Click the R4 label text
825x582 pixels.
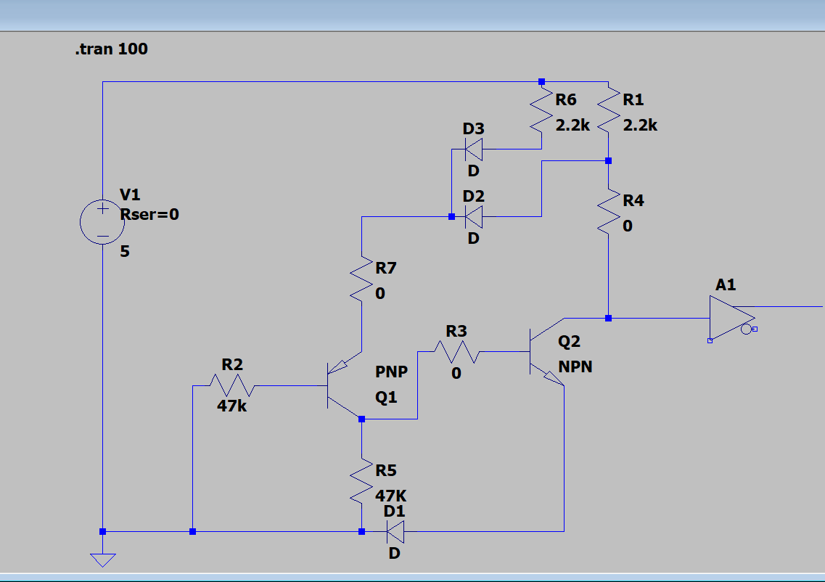click(x=633, y=200)
